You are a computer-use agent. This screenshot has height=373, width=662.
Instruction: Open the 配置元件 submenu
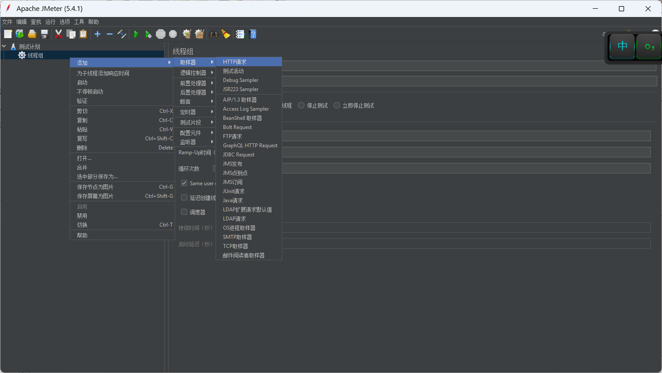click(x=195, y=133)
